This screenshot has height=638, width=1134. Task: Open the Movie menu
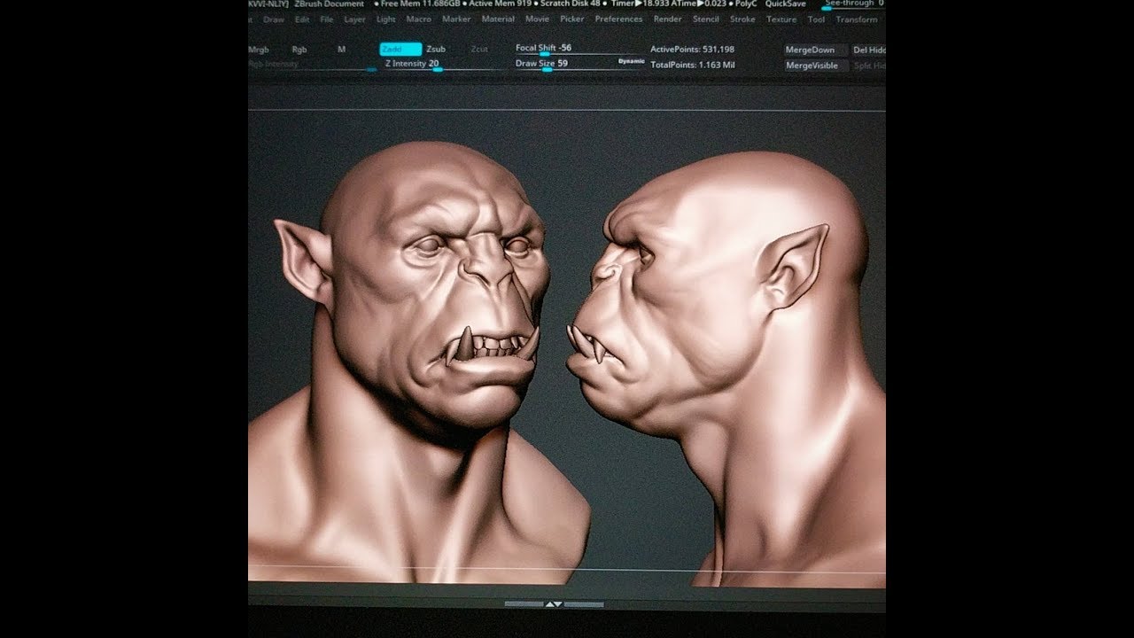pyautogui.click(x=537, y=19)
